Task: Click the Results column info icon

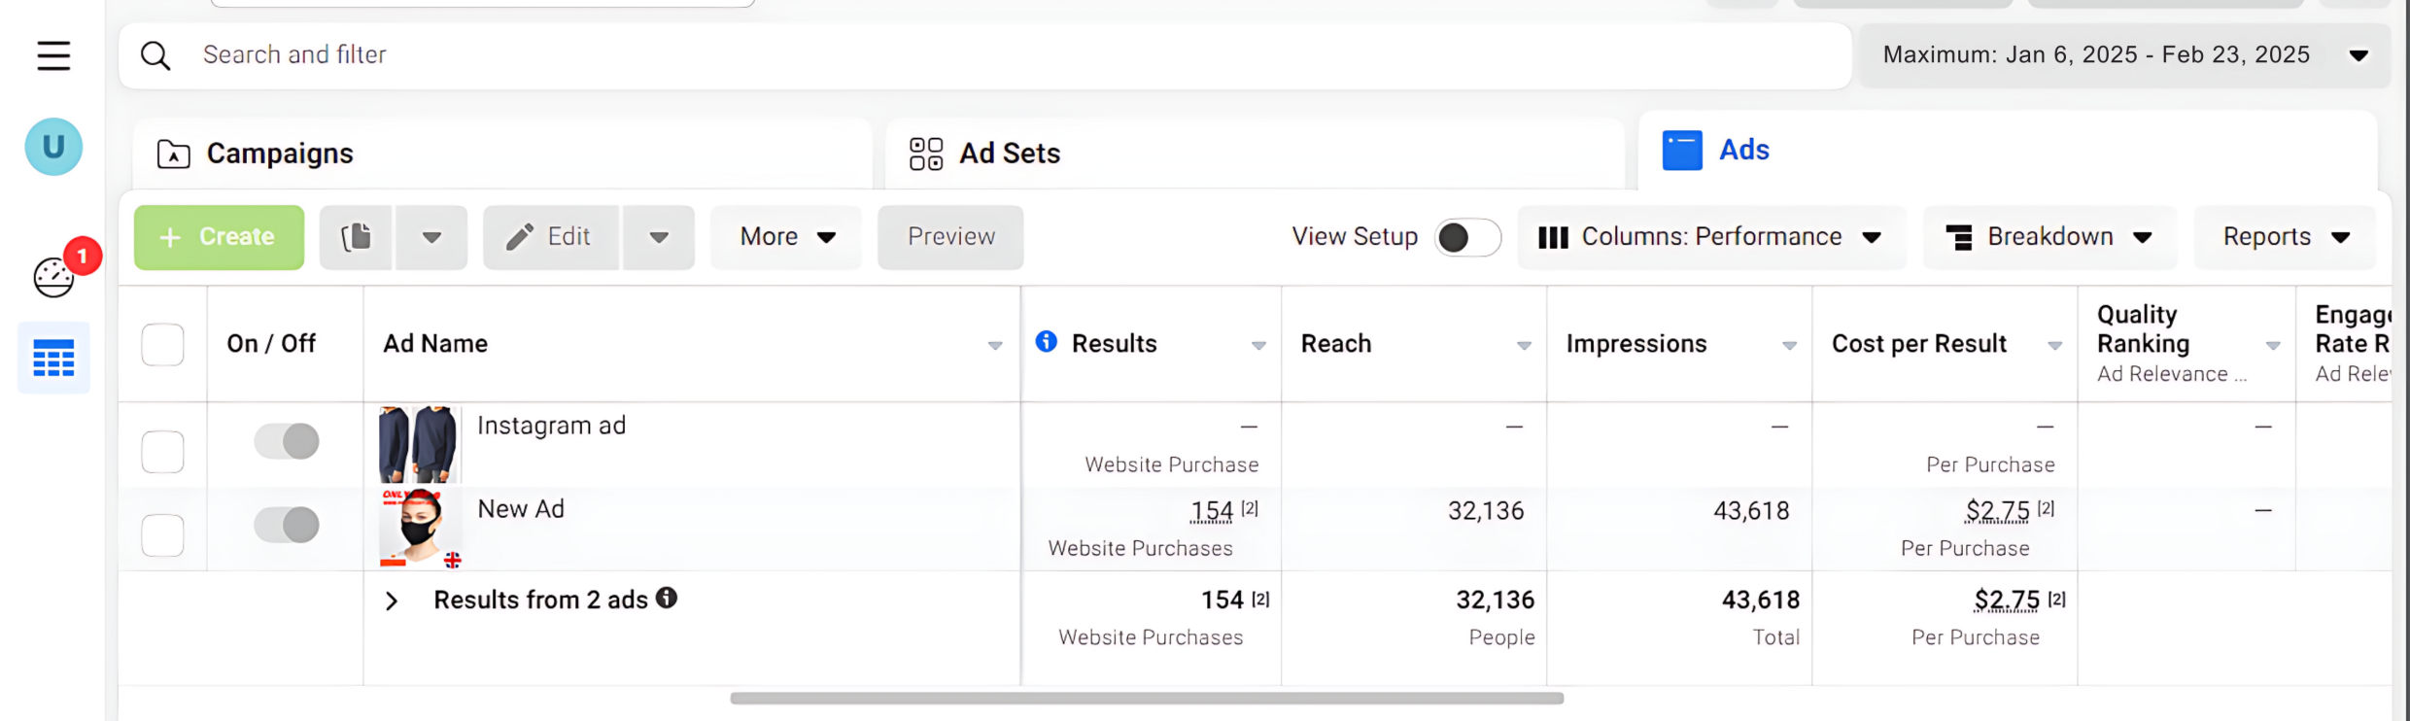Action: (1046, 342)
